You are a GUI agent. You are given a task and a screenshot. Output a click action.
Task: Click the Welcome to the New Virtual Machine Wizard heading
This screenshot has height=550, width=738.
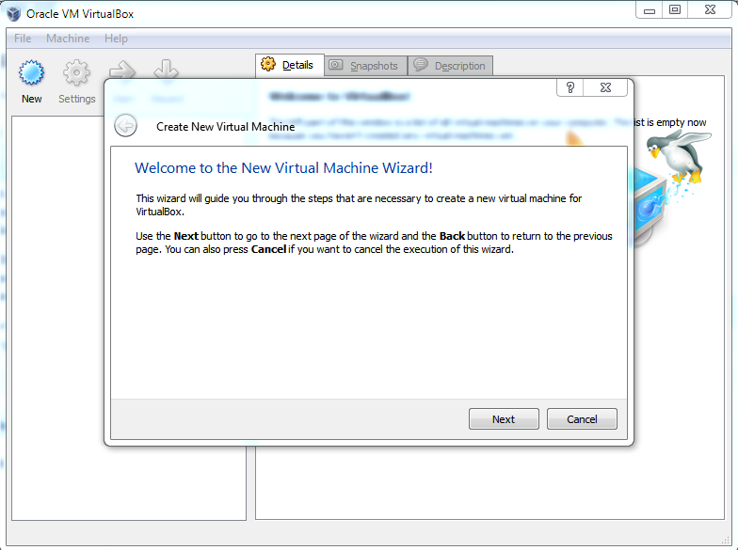tap(283, 167)
